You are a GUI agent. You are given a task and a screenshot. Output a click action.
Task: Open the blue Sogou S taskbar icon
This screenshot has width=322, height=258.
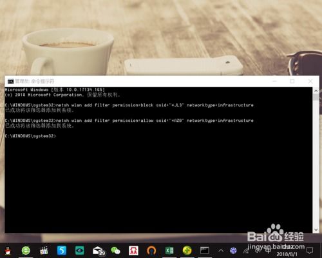pyautogui.click(x=62, y=250)
